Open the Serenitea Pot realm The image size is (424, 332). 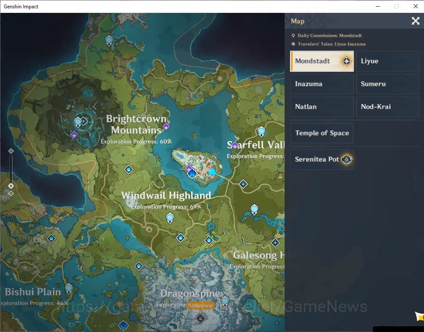(322, 159)
